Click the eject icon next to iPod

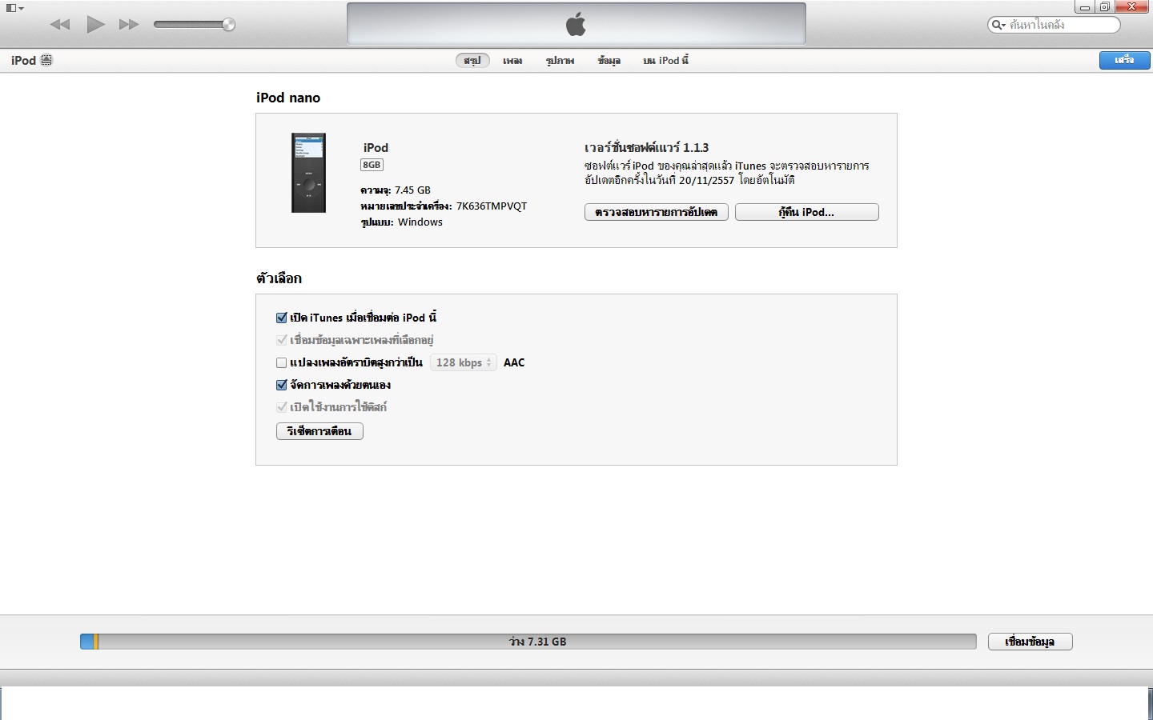[x=46, y=60]
